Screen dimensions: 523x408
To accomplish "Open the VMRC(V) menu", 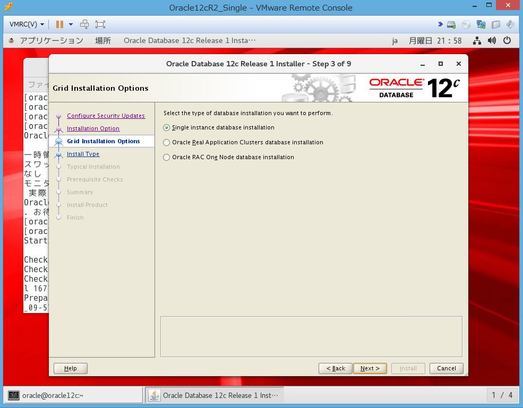I will [x=27, y=24].
